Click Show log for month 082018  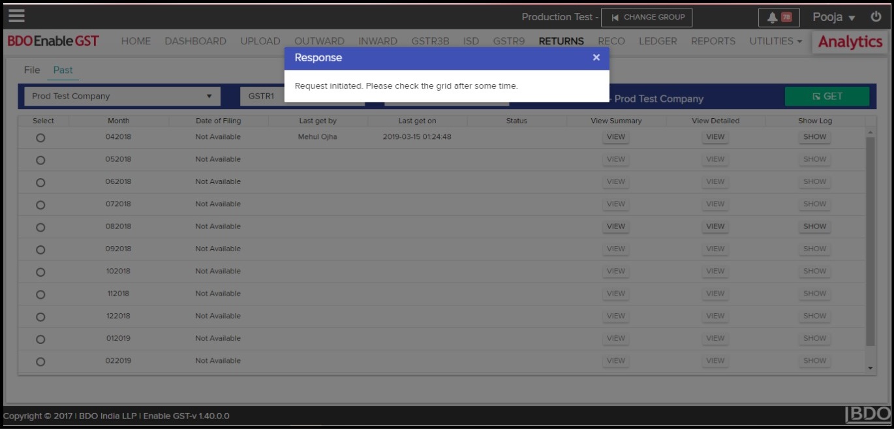pos(814,226)
